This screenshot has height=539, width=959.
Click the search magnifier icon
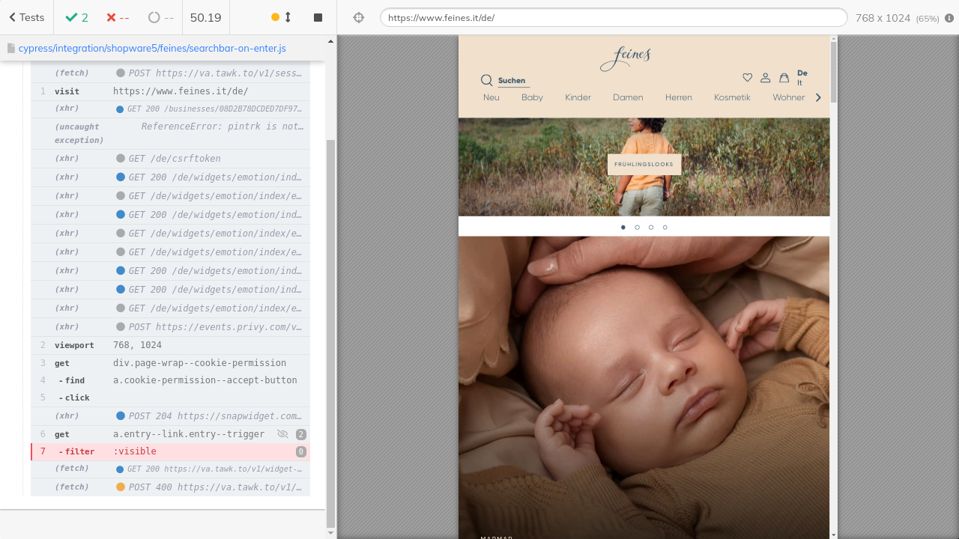[486, 80]
